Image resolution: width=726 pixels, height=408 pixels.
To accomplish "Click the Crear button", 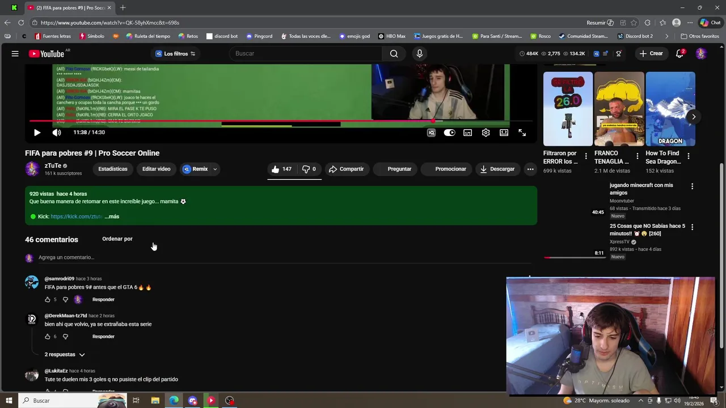I will tap(651, 54).
